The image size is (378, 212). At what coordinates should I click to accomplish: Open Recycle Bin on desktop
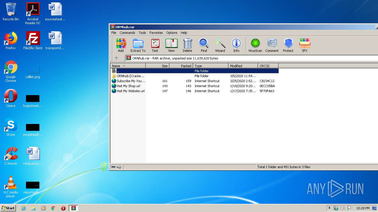coord(11,12)
